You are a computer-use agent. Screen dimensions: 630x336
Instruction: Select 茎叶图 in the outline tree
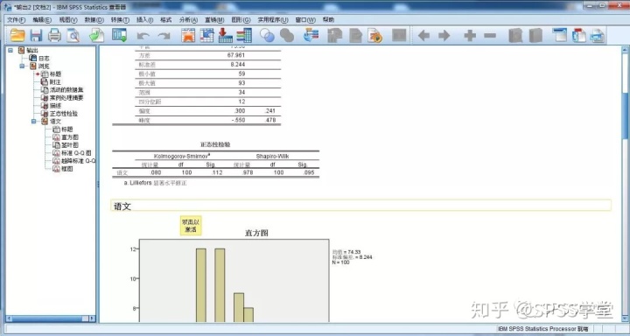point(70,145)
